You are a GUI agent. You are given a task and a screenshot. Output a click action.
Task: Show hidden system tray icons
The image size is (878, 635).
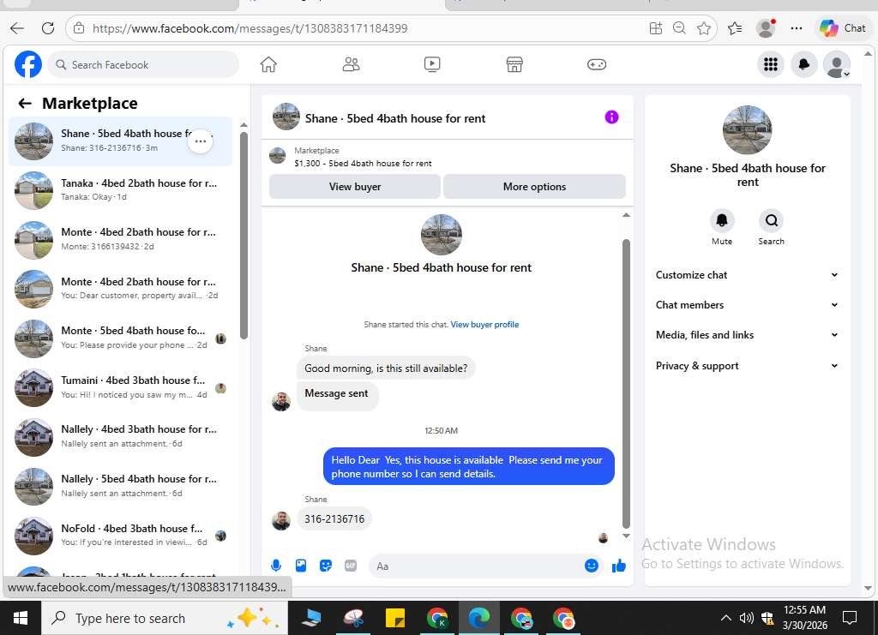[x=725, y=618]
